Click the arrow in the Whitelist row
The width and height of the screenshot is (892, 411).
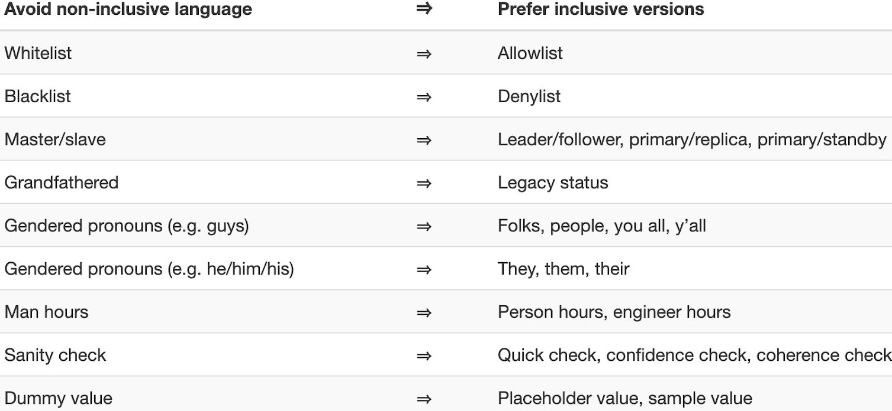(x=424, y=54)
